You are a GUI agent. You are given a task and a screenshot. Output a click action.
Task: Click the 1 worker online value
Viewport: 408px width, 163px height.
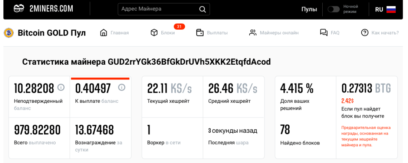pyautogui.click(x=149, y=130)
